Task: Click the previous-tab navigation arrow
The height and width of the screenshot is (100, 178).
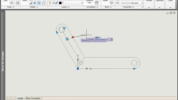Action: coord(9,98)
